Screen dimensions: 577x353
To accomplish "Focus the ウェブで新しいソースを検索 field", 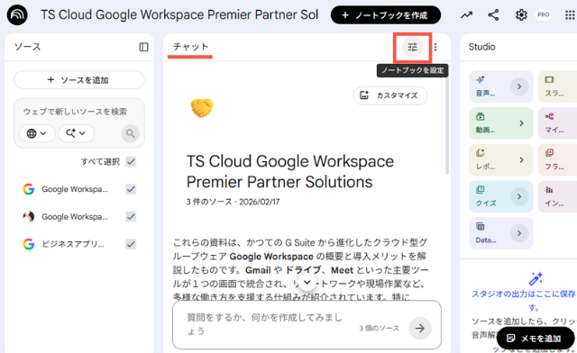I will pyautogui.click(x=76, y=112).
